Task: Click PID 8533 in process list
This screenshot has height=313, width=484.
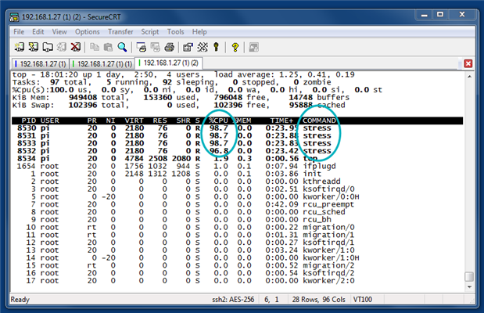Action: [x=27, y=143]
